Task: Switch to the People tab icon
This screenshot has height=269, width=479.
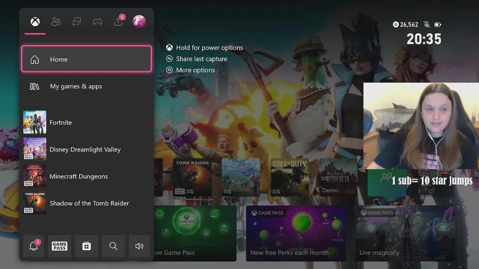Action: click(56, 22)
